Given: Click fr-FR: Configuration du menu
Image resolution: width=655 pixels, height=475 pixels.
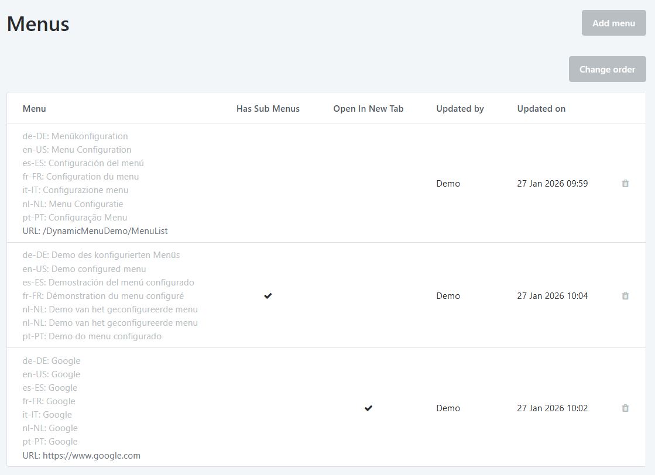Looking at the screenshot, I should 81,177.
